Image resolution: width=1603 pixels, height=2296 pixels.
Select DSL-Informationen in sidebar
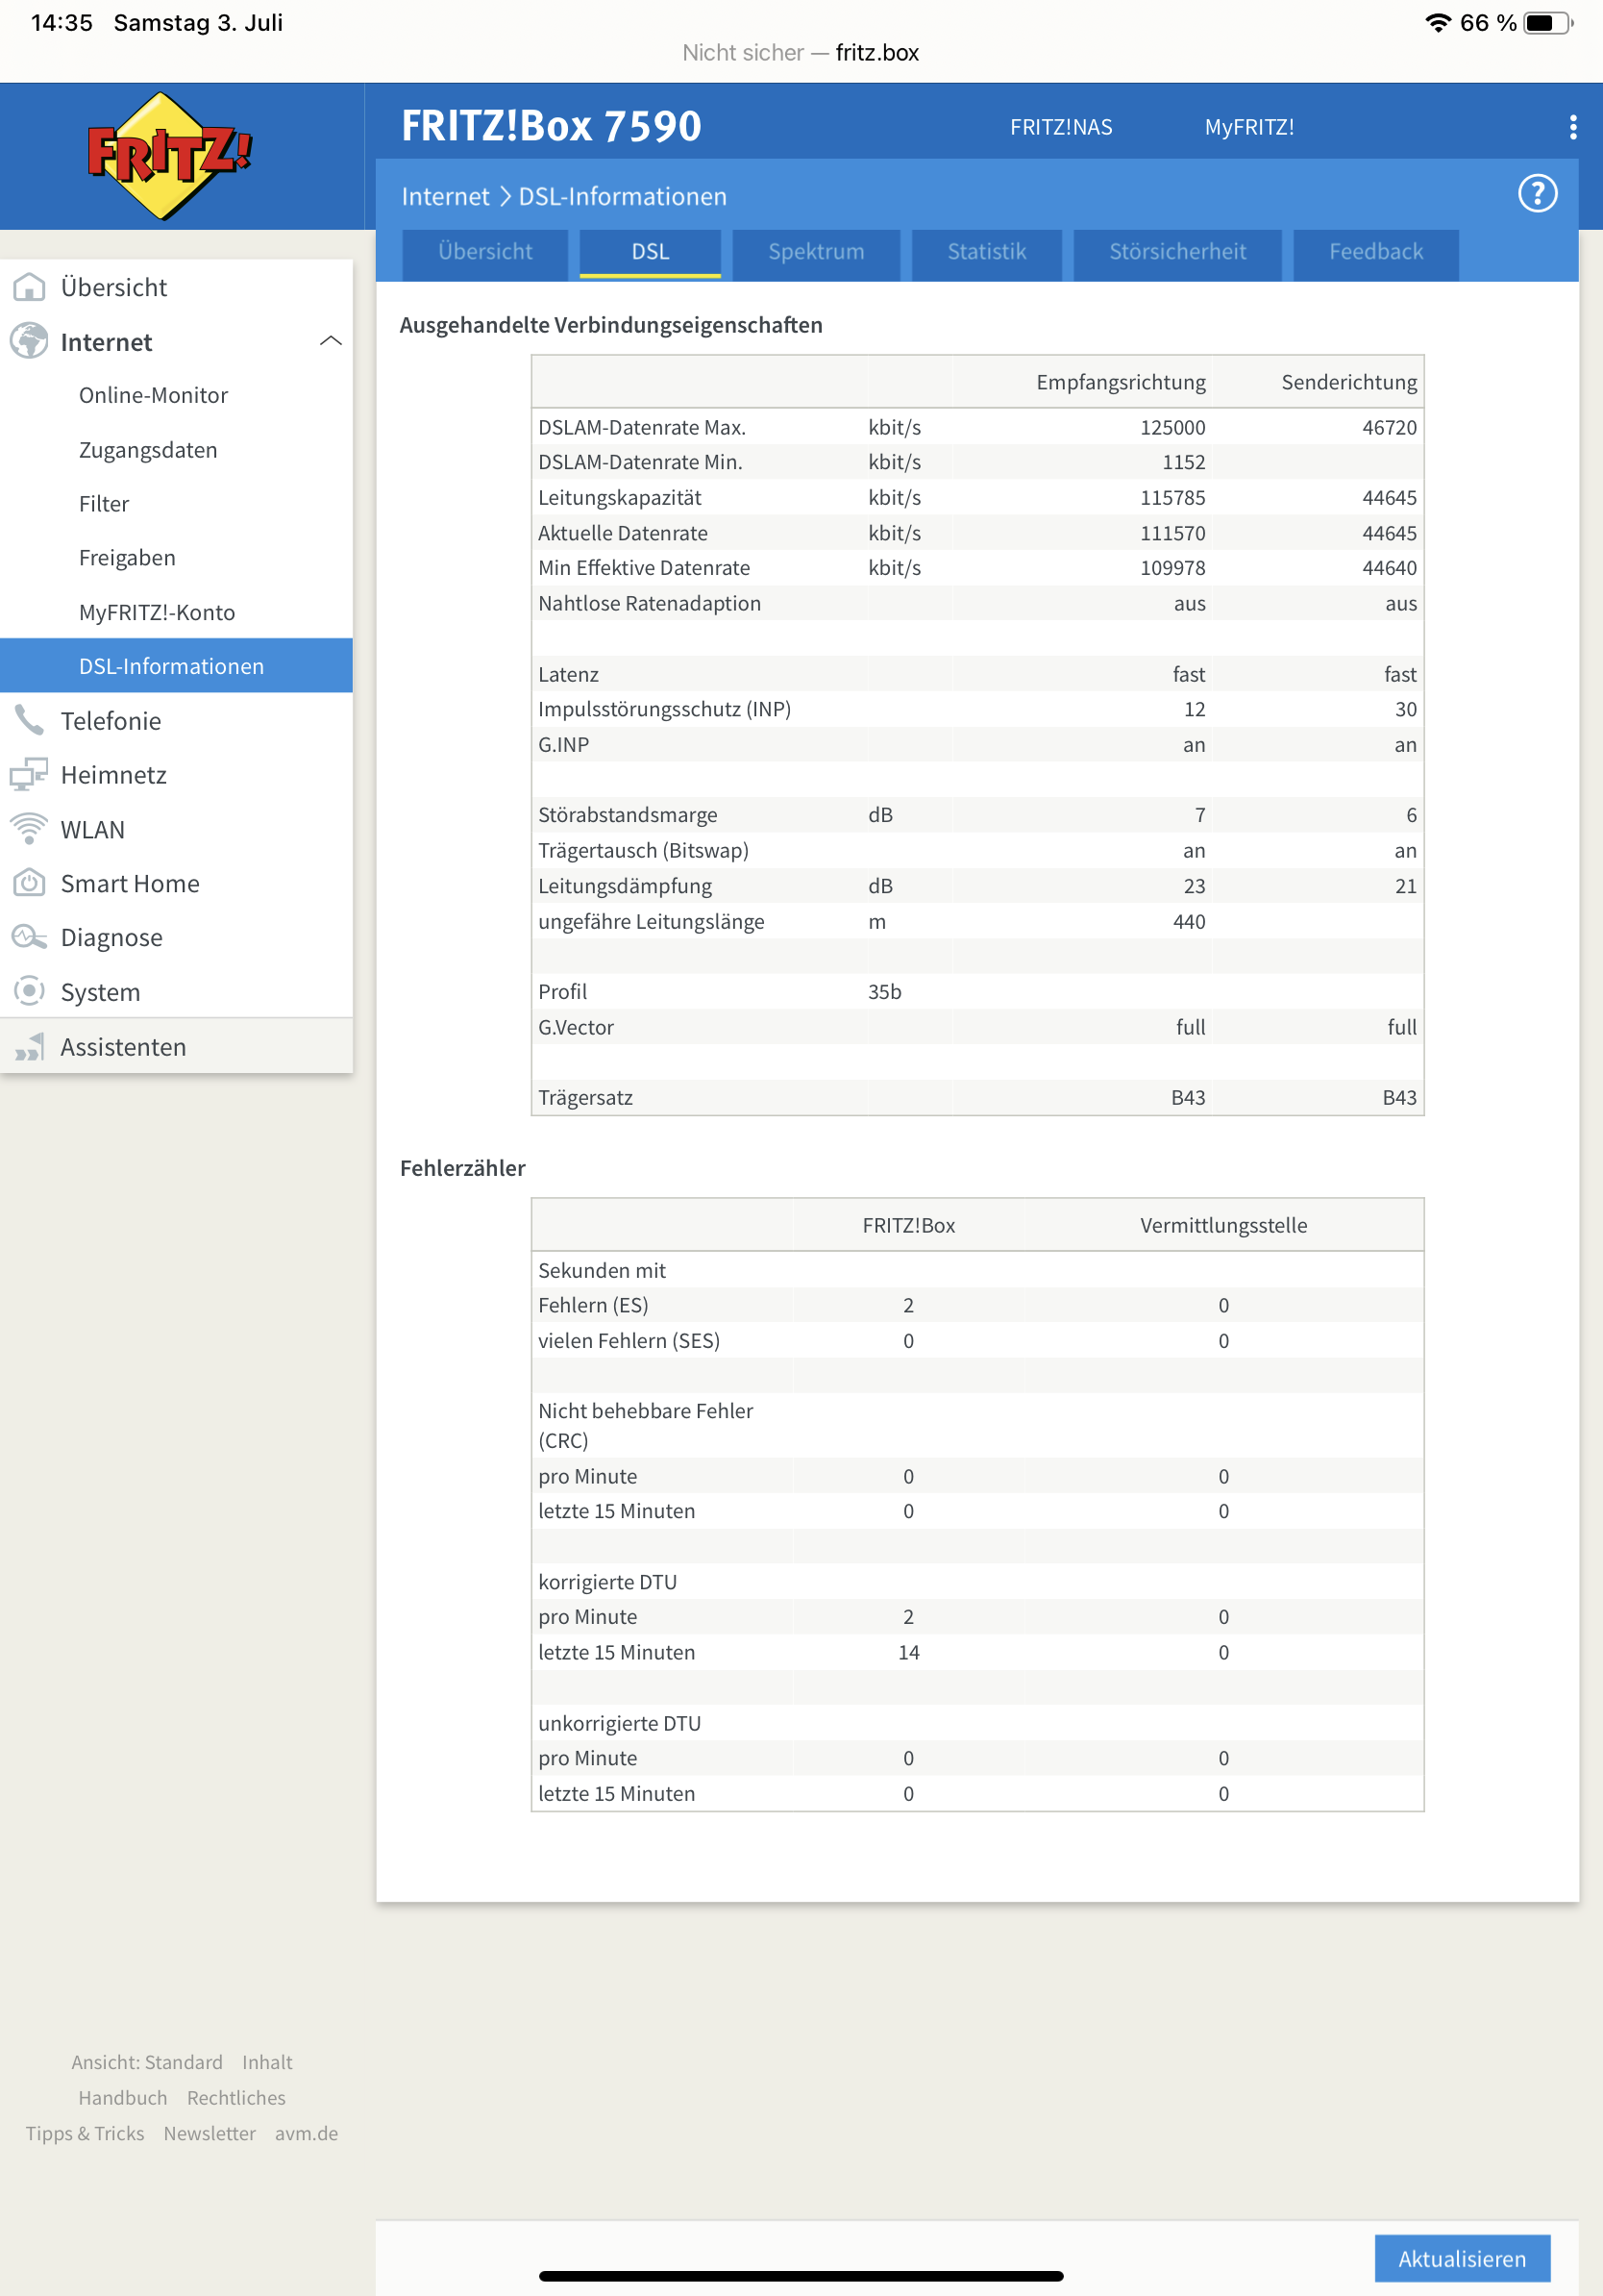coord(176,666)
